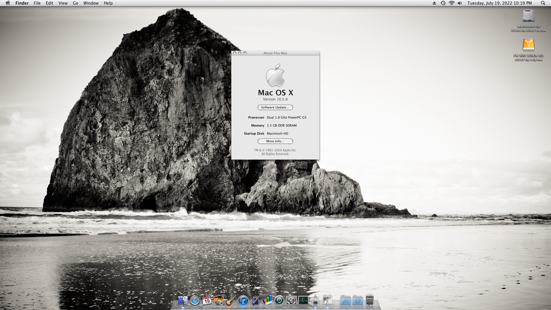Open Pages ink pen icon in Dock
Screen dimensions: 551x310
255,301
